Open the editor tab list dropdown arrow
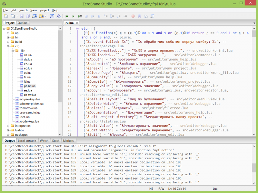The height and width of the screenshot is (193, 258). pyautogui.click(x=254, y=23)
